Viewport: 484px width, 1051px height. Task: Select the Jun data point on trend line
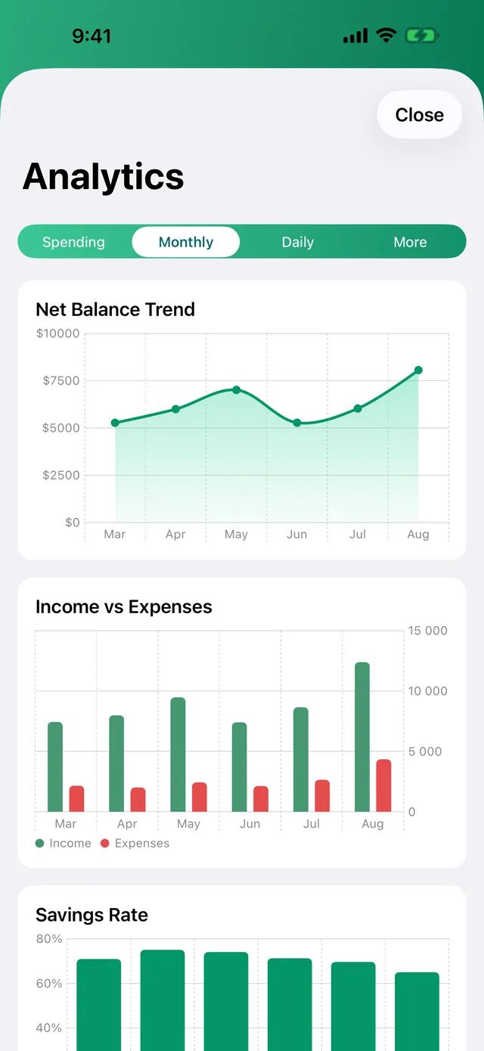[x=297, y=423]
